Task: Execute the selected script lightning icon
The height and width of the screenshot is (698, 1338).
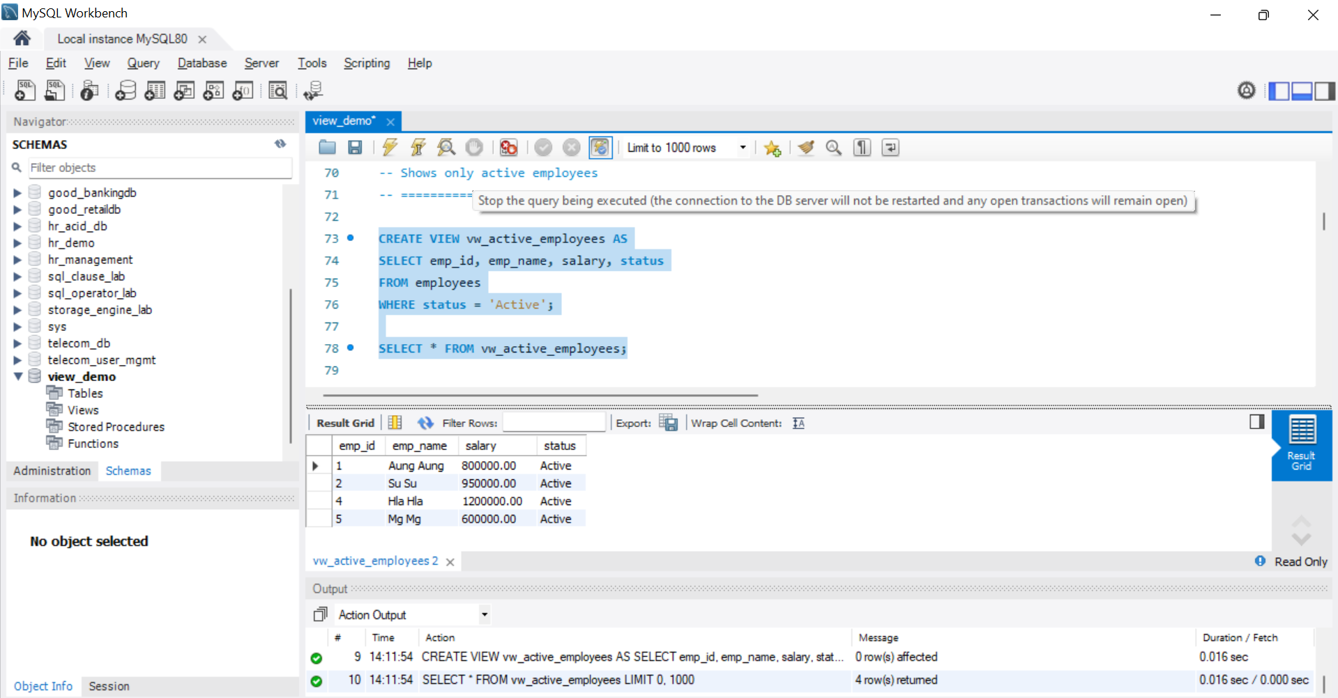Action: pyautogui.click(x=390, y=147)
